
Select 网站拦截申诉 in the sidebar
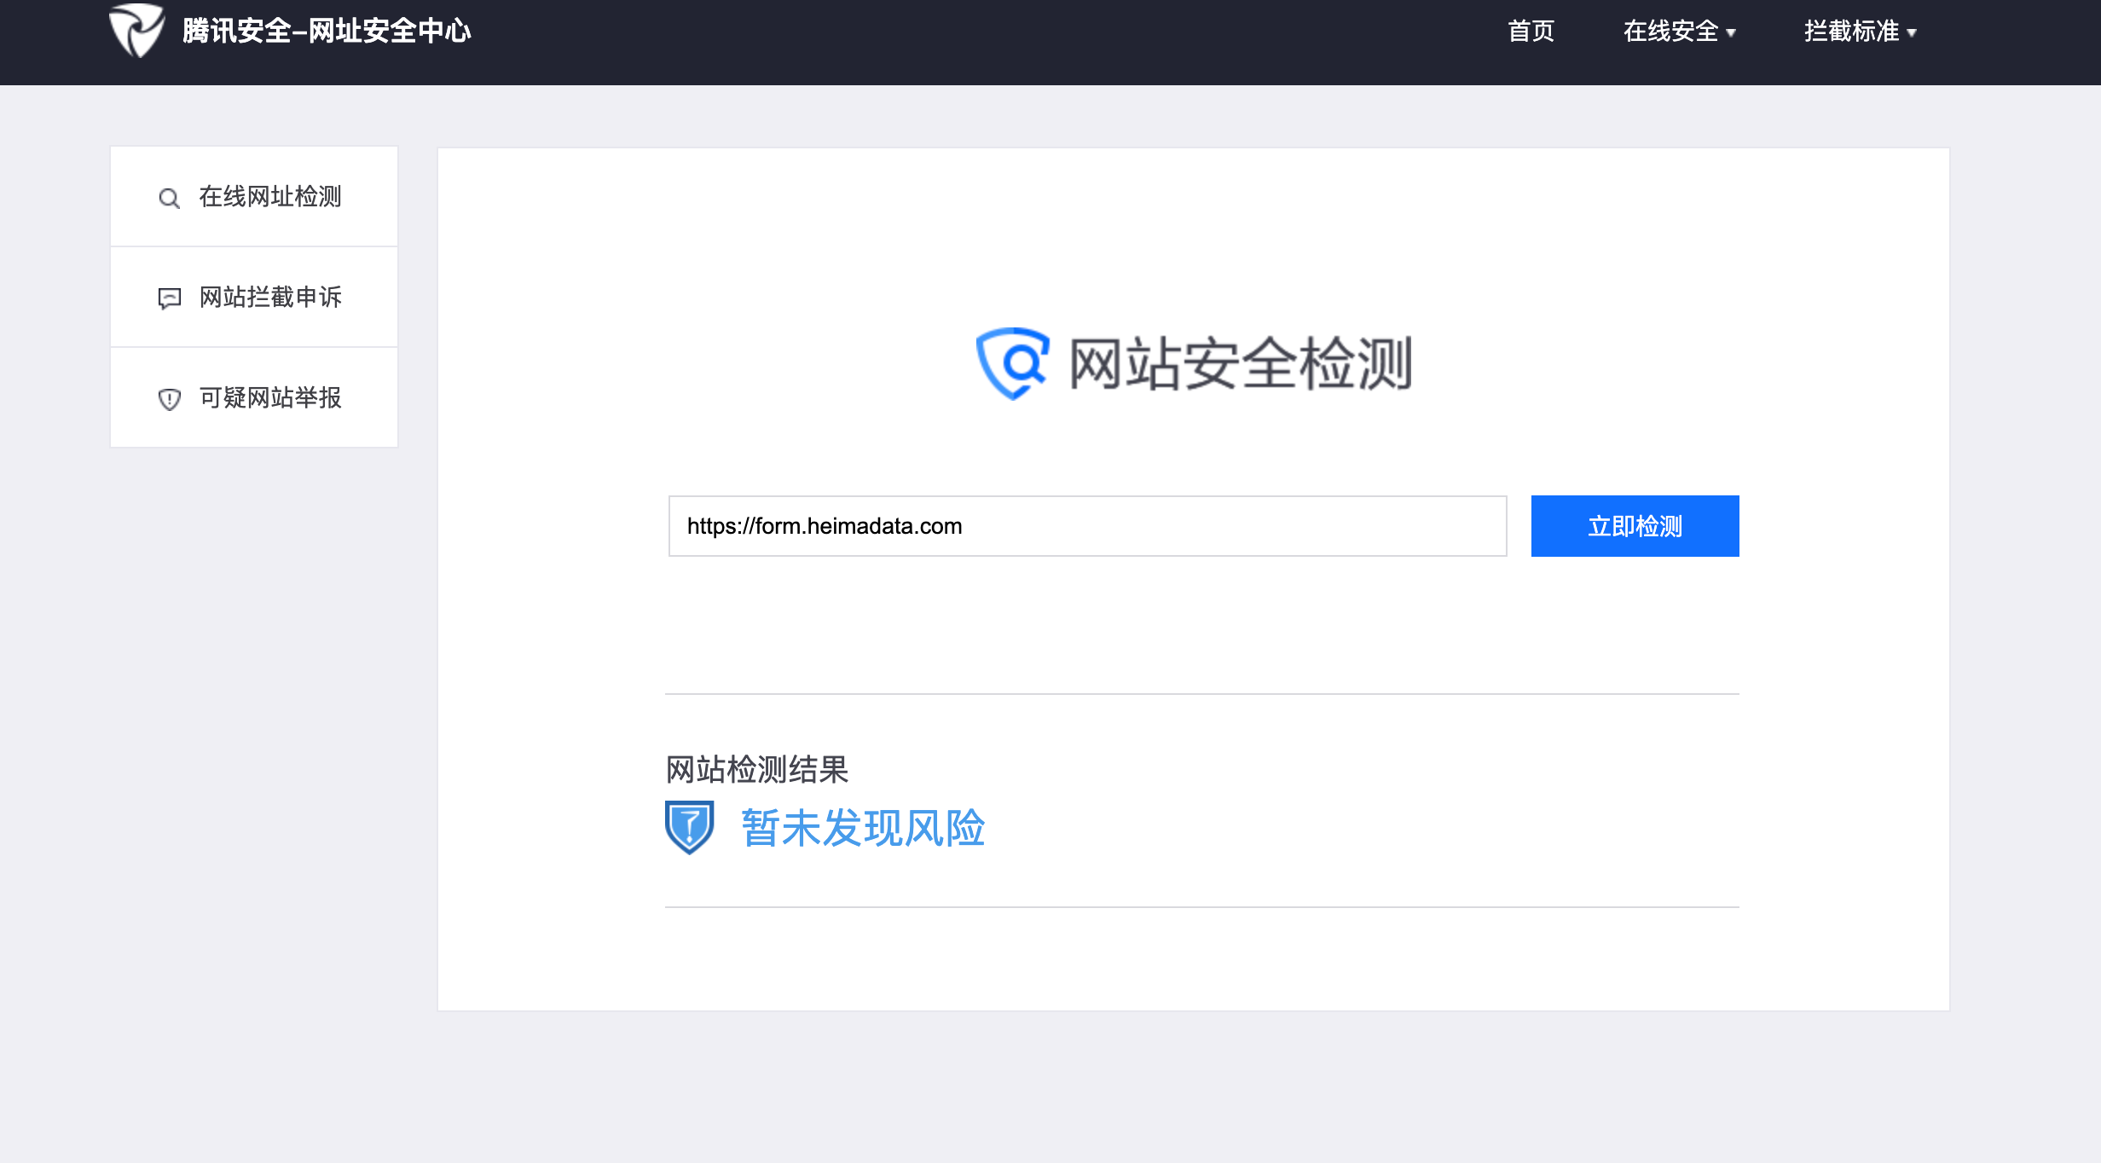[269, 298]
